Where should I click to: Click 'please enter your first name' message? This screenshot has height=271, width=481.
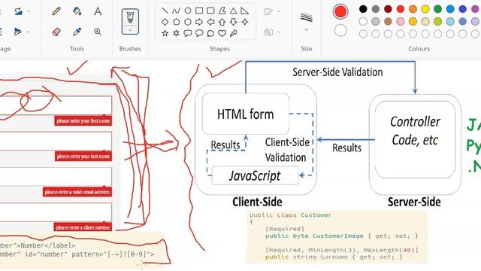83,120
